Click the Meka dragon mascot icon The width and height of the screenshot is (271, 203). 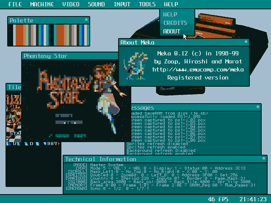point(135,66)
